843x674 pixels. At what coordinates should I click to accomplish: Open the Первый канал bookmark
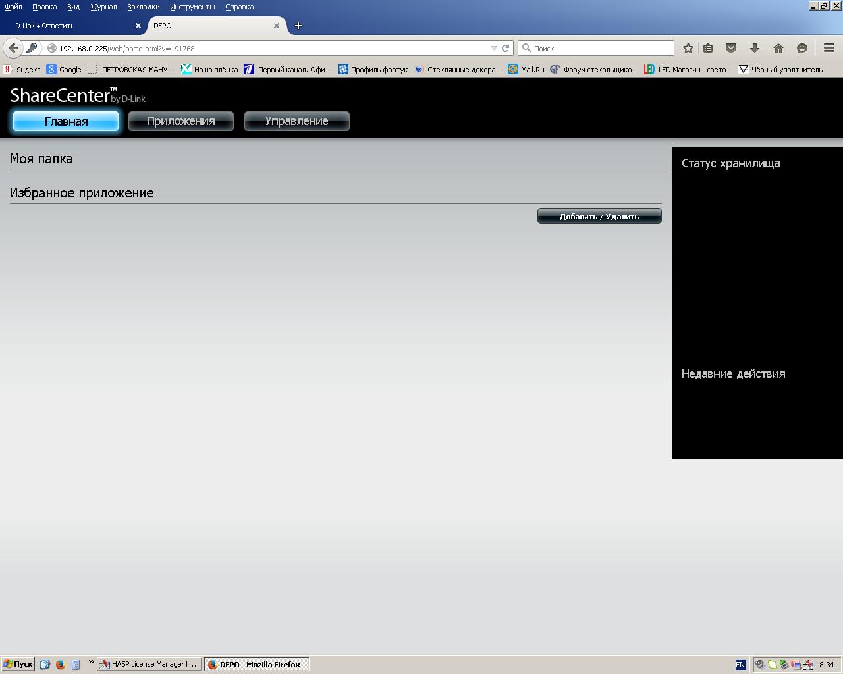point(288,69)
